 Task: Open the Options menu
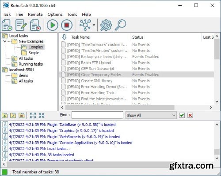click(55, 15)
